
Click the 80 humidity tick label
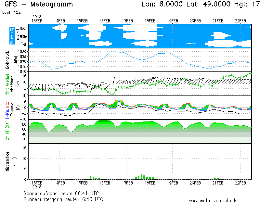click(x=24, y=124)
